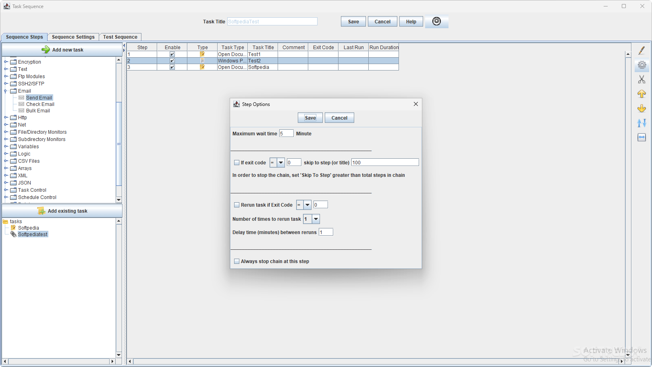Click the scissors cut-step icon
The height and width of the screenshot is (367, 652).
point(642,79)
